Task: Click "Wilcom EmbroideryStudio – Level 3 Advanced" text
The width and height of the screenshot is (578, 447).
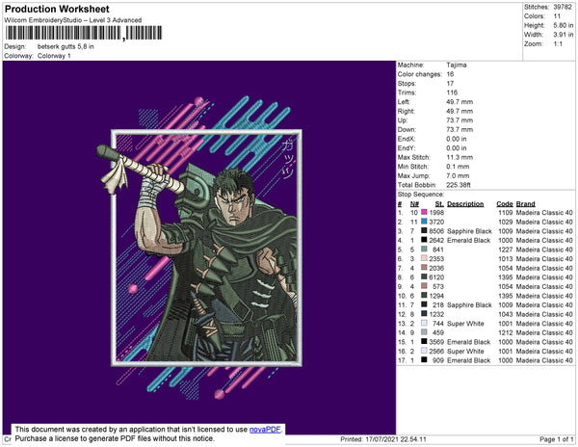Action: tap(73, 20)
